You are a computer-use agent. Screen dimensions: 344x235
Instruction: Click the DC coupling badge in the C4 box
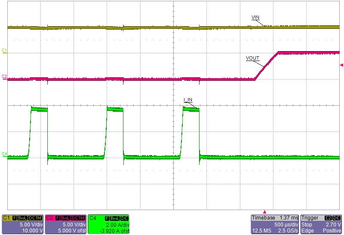tap(125, 218)
